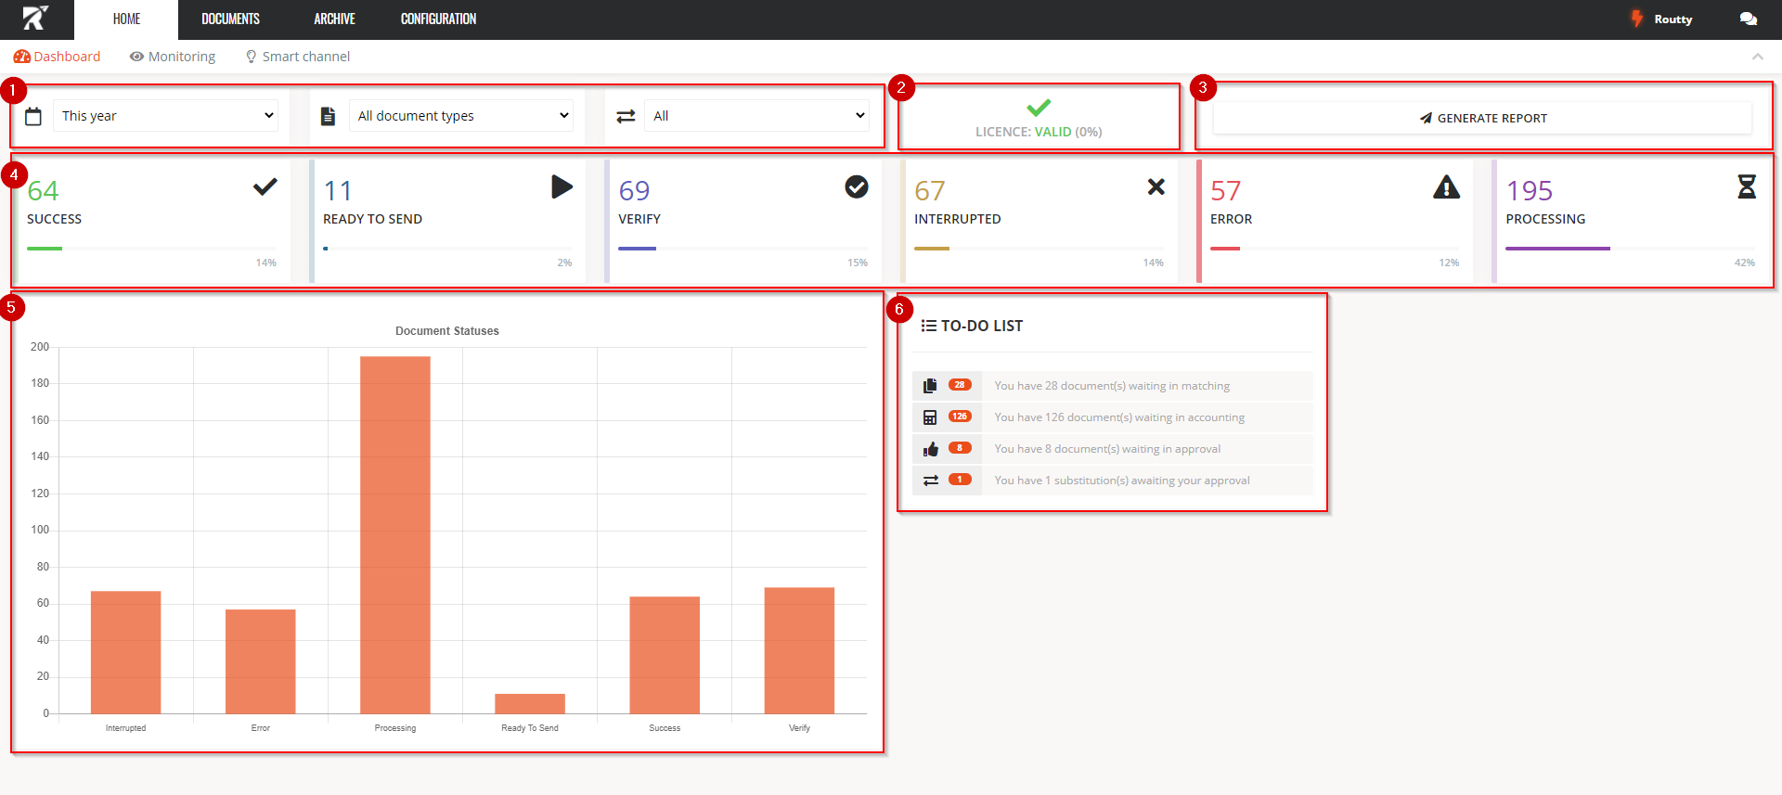
Task: Switch to the Documents menu
Action: coord(230,19)
